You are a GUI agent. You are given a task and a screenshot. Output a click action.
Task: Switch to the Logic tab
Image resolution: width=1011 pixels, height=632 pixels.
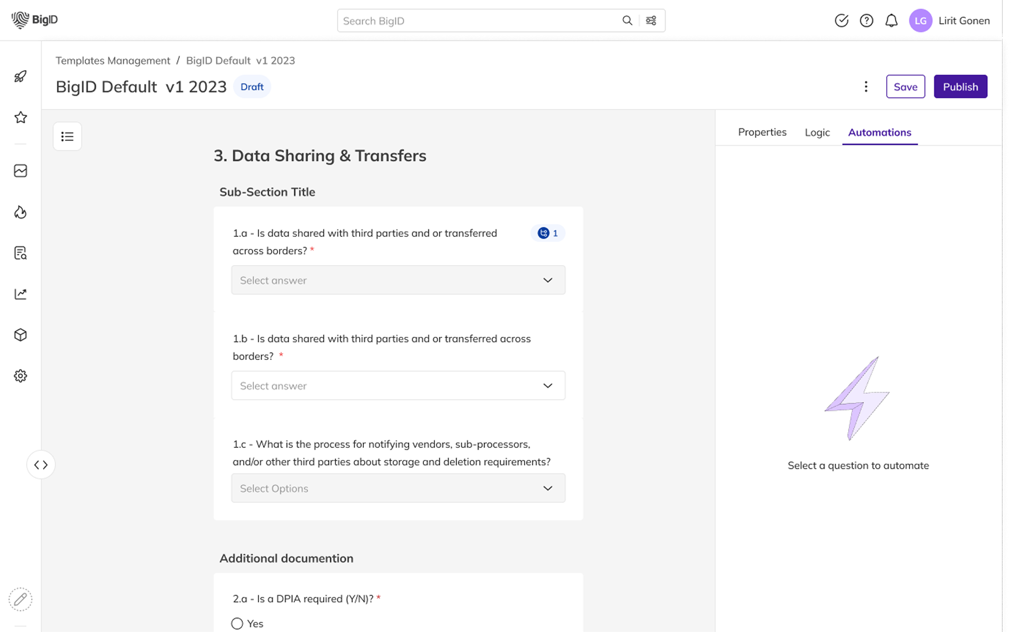pos(817,133)
